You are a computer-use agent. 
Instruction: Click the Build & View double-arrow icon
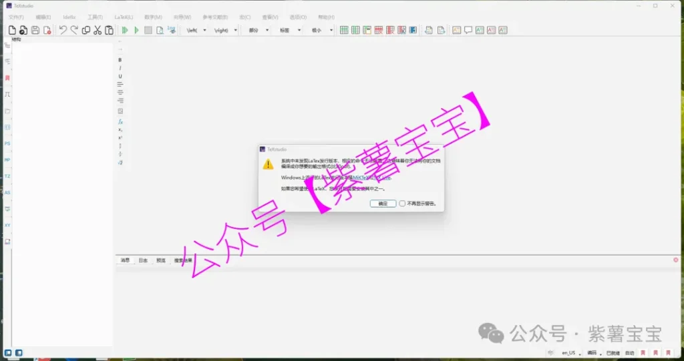pyautogui.click(x=124, y=30)
